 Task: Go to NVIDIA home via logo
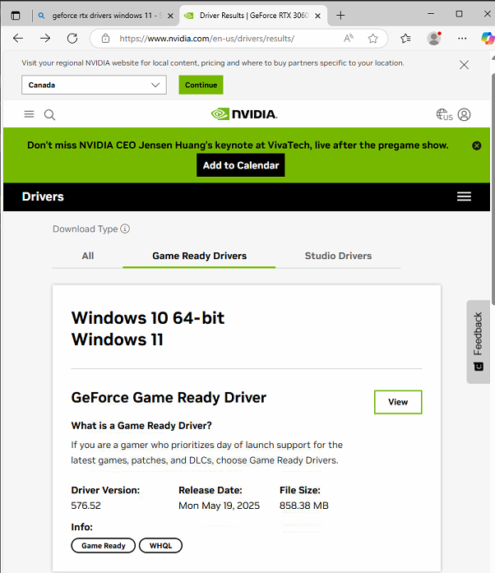tap(244, 114)
